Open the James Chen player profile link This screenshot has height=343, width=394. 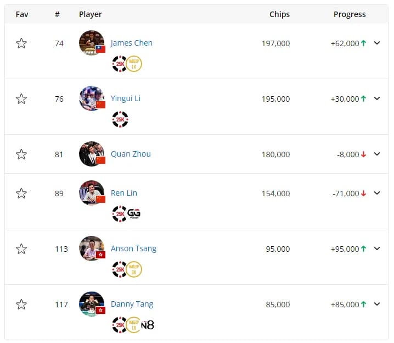click(x=132, y=43)
